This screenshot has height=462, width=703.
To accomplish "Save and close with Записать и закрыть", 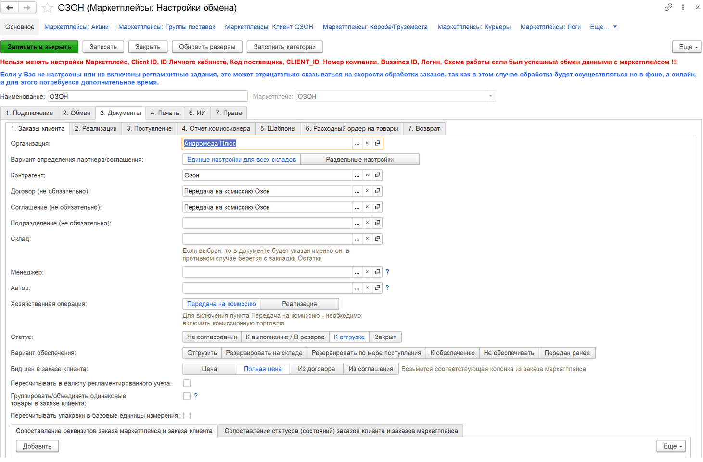I will [39, 47].
